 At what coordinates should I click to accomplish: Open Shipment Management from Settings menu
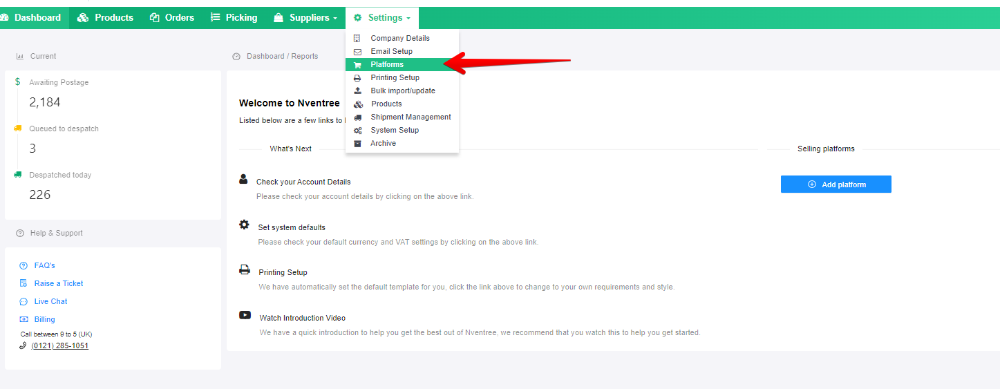(402, 117)
